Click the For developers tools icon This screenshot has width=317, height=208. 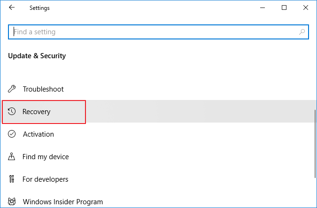[13, 179]
